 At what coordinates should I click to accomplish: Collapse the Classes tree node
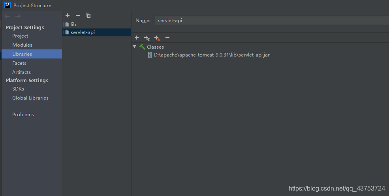pos(135,47)
